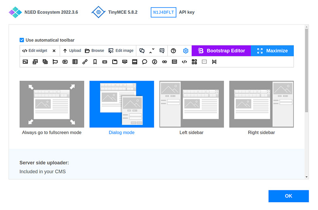
Task: Click the speech bubble with sliders icon
Action: [162, 51]
